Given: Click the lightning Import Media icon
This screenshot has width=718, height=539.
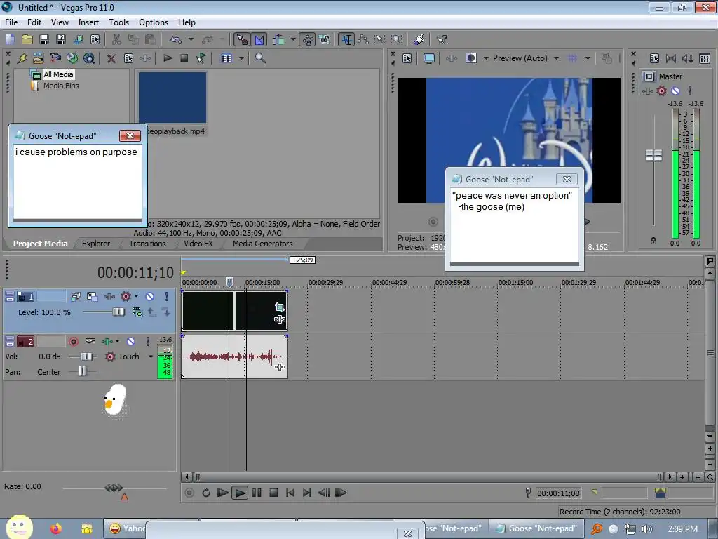Looking at the screenshot, I should (22, 58).
